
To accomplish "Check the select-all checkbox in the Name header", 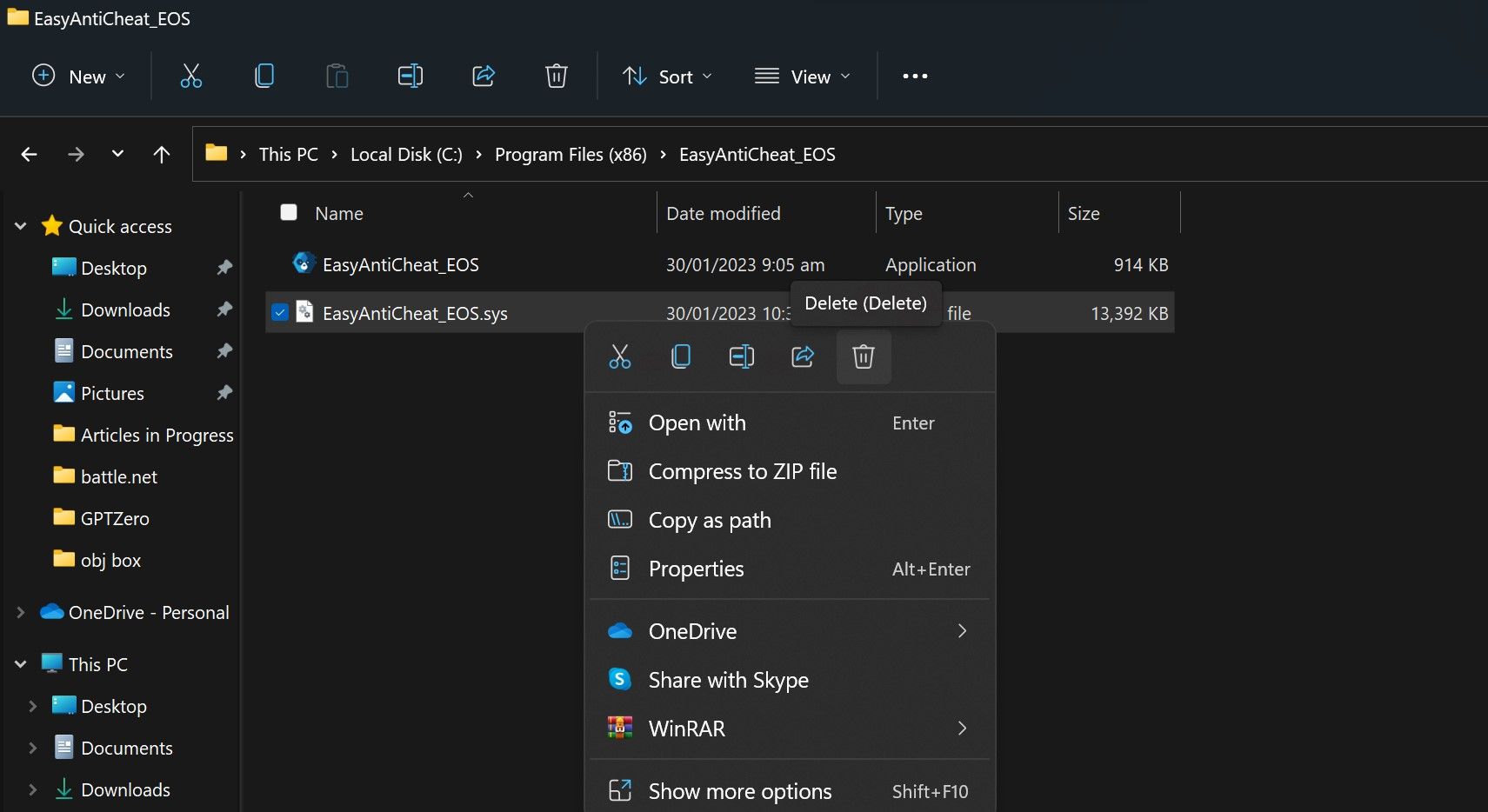I will pos(288,212).
